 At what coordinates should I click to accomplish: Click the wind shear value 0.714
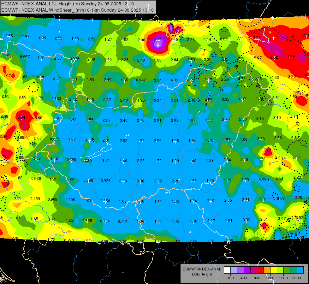click(122, 221)
